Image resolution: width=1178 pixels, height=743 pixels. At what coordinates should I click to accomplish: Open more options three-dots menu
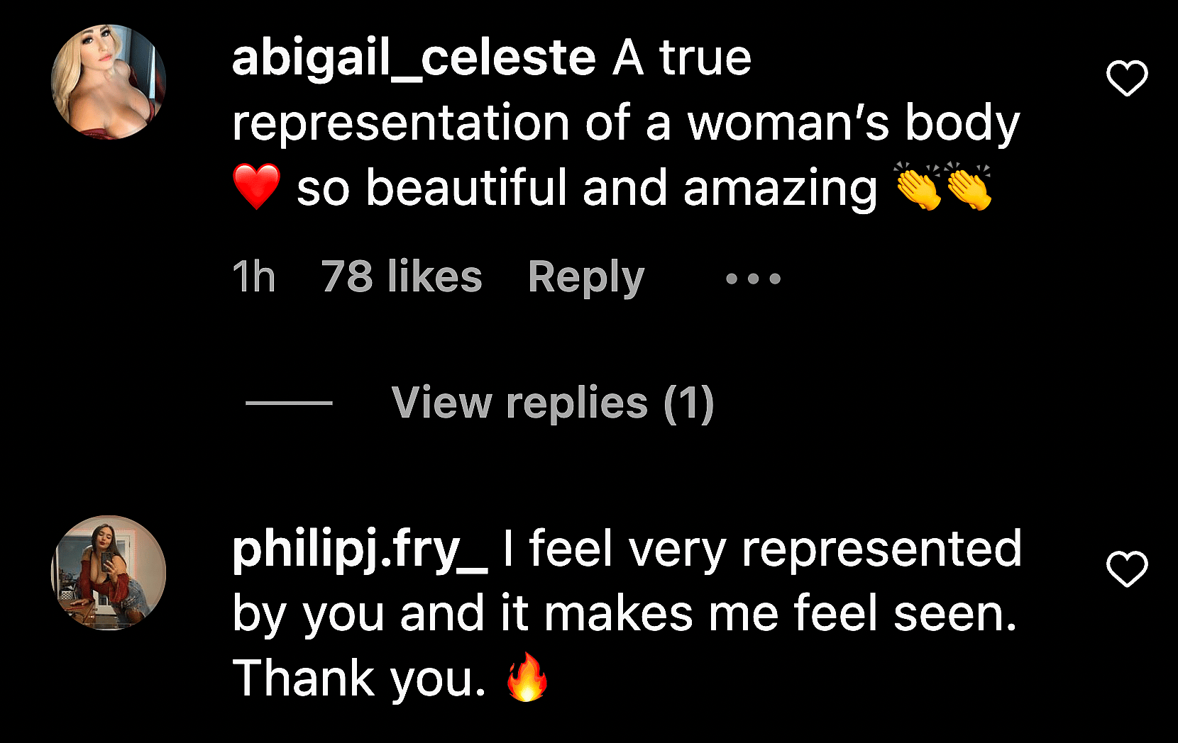(x=753, y=279)
